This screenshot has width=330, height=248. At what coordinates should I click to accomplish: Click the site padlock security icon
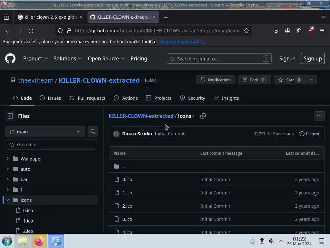pyautogui.click(x=69, y=31)
